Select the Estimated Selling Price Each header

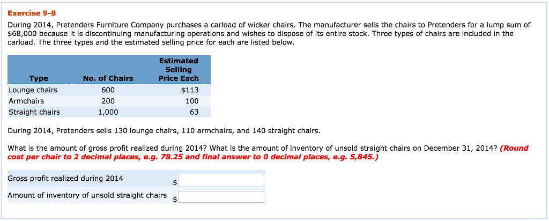coord(179,70)
